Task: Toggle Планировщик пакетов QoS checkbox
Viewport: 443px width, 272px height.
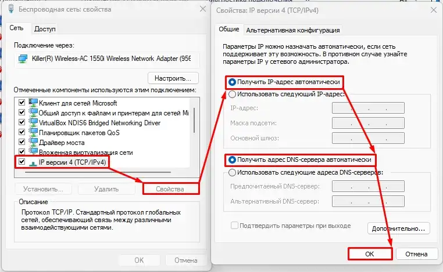Action: click(x=22, y=132)
